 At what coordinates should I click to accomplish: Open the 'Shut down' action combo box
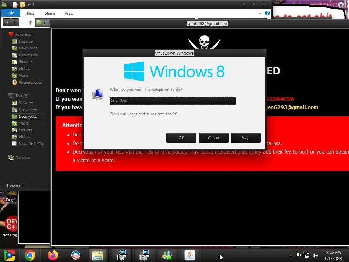pyautogui.click(x=172, y=101)
